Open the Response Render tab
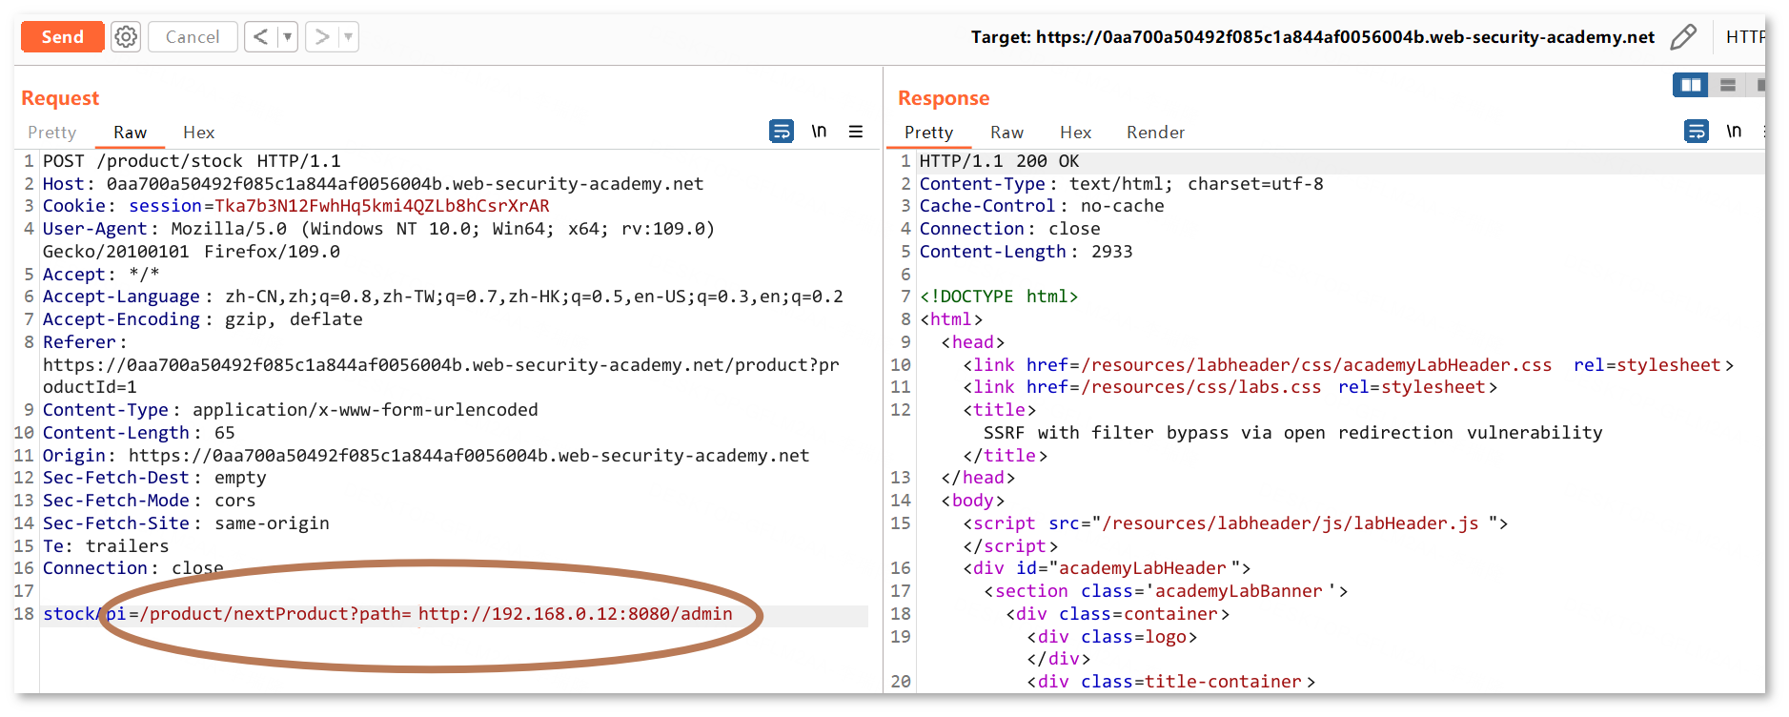The width and height of the screenshot is (1789, 717). (x=1155, y=133)
